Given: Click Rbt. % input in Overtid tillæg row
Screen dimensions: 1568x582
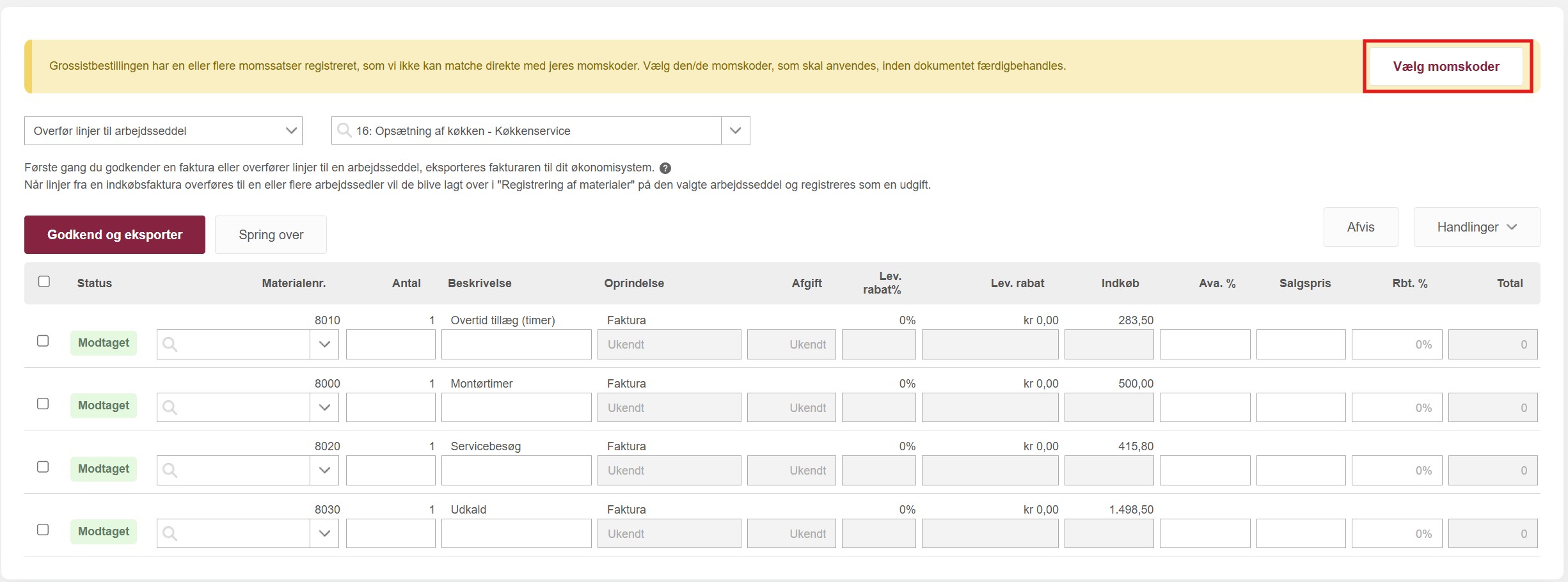Looking at the screenshot, I should [1397, 344].
